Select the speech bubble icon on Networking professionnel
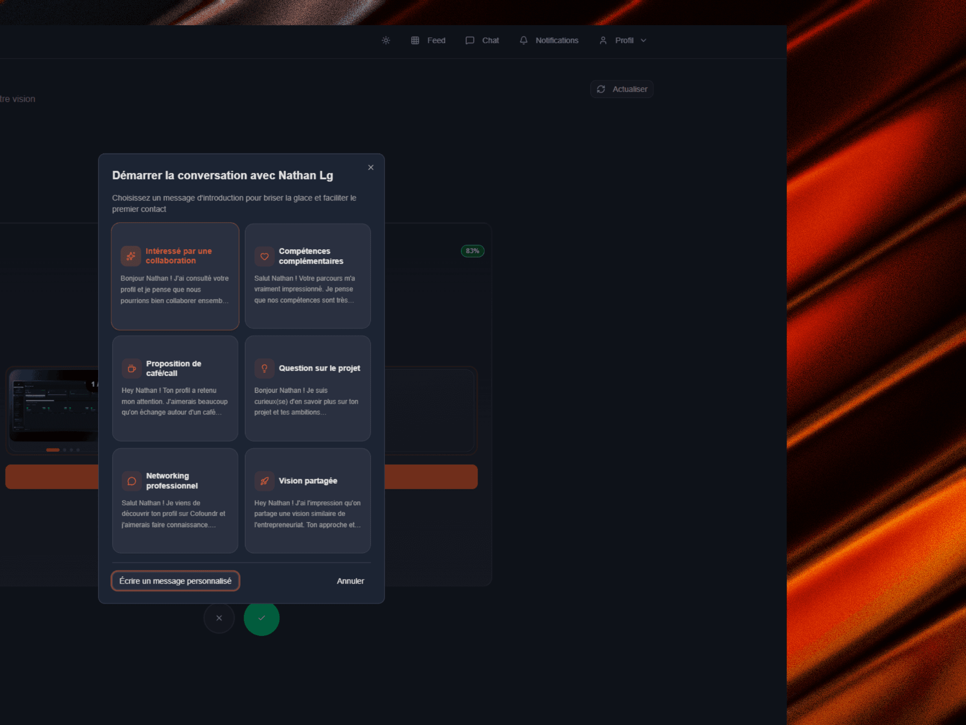This screenshot has height=725, width=966. (x=131, y=480)
